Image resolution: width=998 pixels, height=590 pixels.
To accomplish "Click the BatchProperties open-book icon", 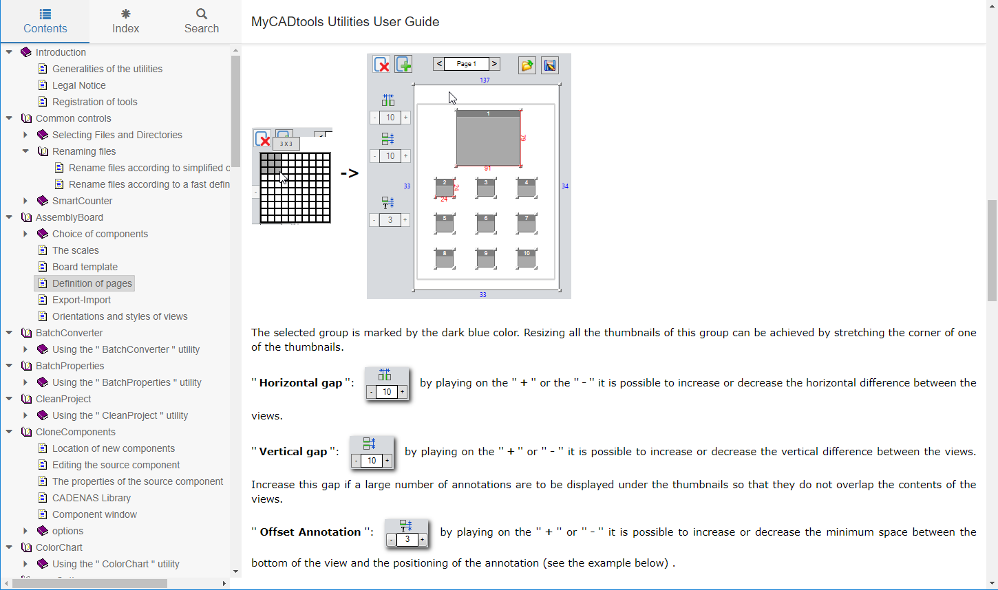I will [26, 366].
